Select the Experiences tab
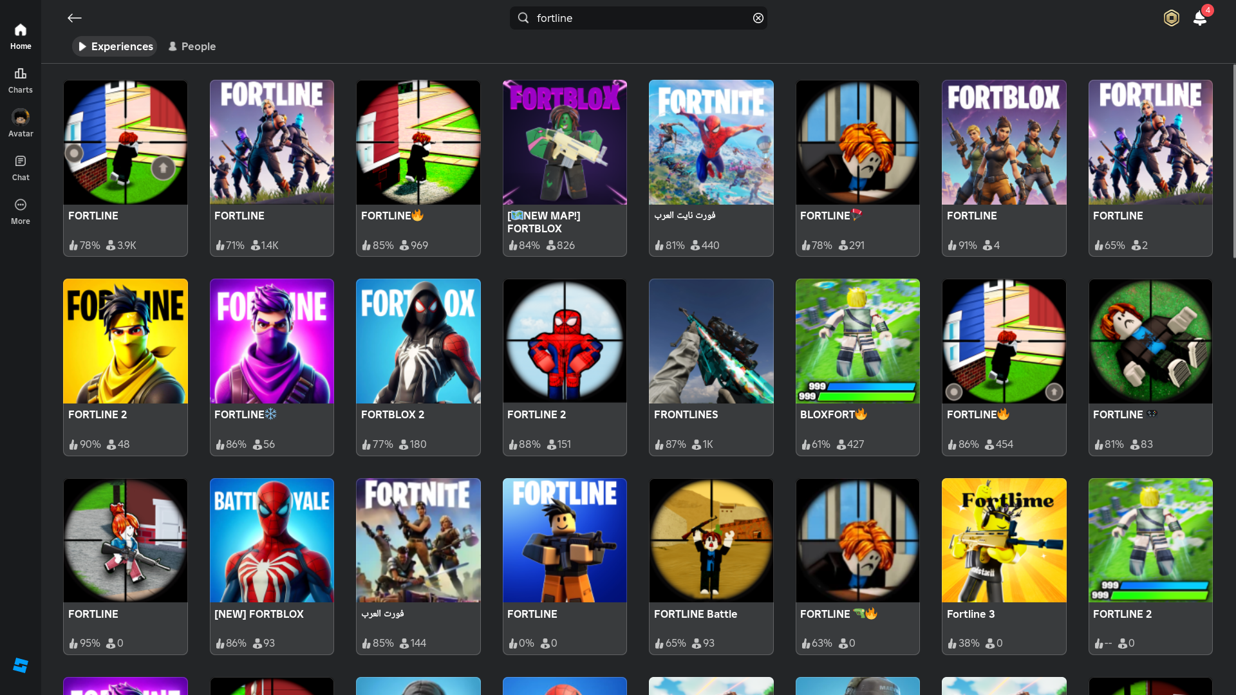The image size is (1236, 695). point(115,46)
